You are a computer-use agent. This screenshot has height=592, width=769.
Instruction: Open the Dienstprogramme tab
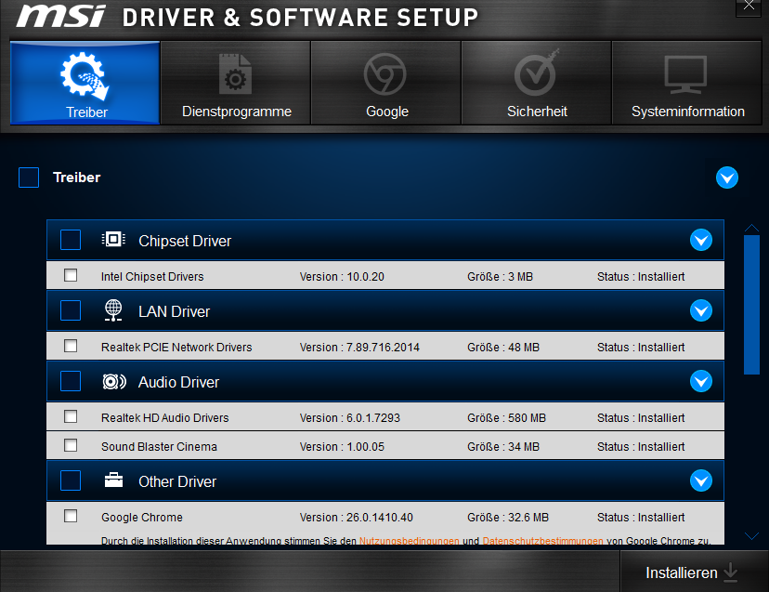pyautogui.click(x=236, y=83)
